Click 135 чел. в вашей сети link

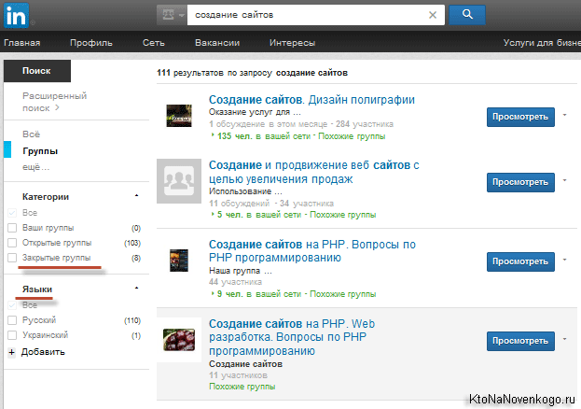[x=264, y=136]
